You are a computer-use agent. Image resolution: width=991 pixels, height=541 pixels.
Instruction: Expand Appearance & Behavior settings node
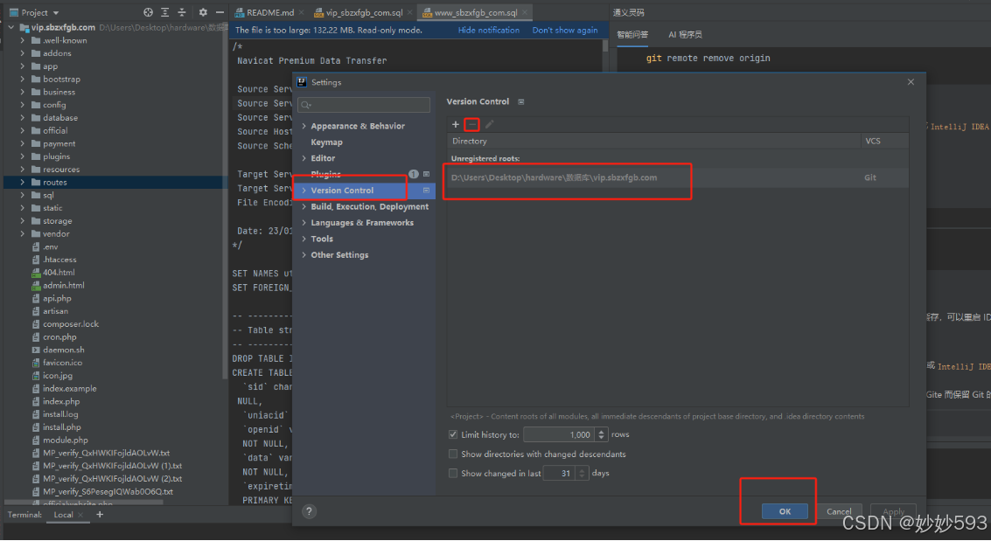coord(304,126)
